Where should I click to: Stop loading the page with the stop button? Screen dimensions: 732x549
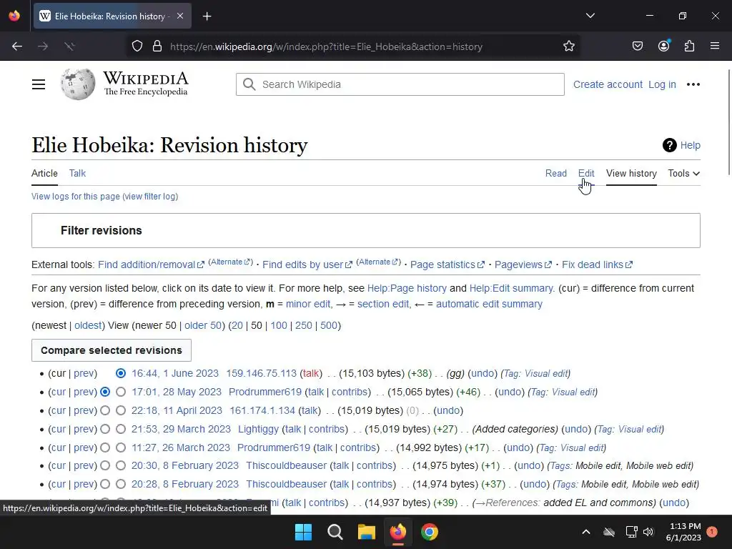point(69,46)
